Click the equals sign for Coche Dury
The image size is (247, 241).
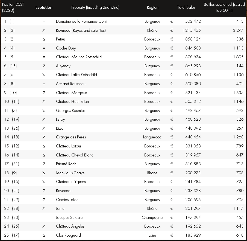point(44,48)
